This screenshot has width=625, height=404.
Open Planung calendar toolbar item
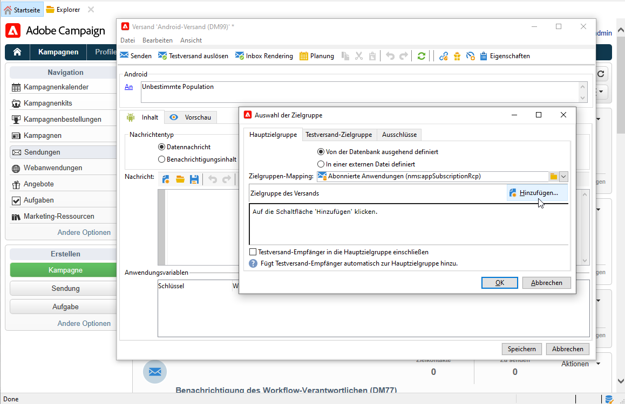317,56
